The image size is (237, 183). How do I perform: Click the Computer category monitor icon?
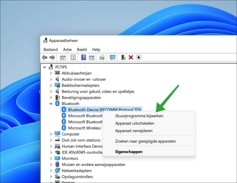point(57,134)
